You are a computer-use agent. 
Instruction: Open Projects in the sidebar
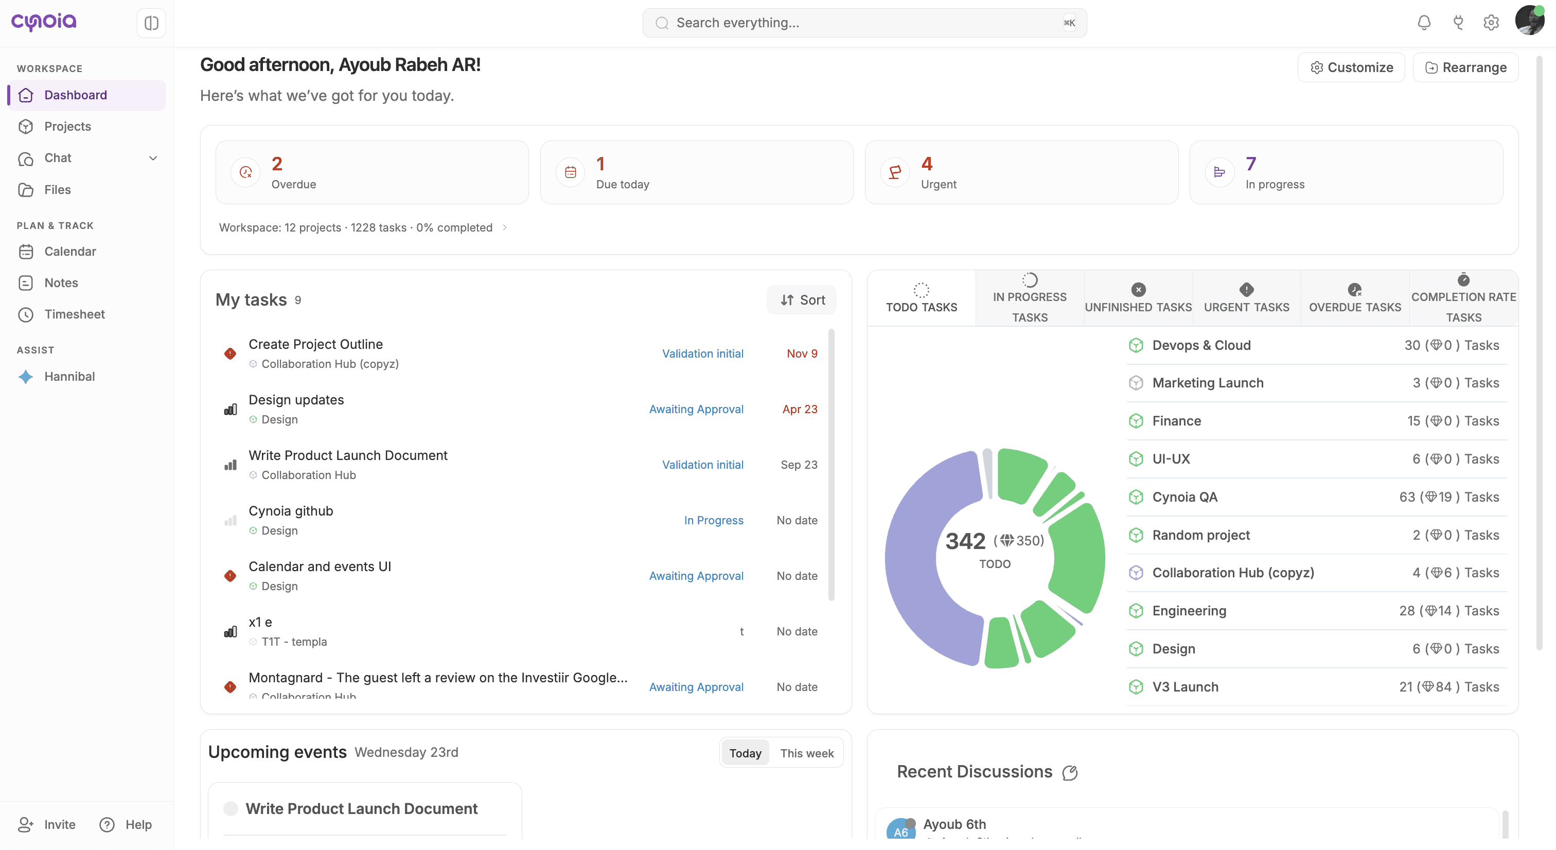(x=86, y=127)
